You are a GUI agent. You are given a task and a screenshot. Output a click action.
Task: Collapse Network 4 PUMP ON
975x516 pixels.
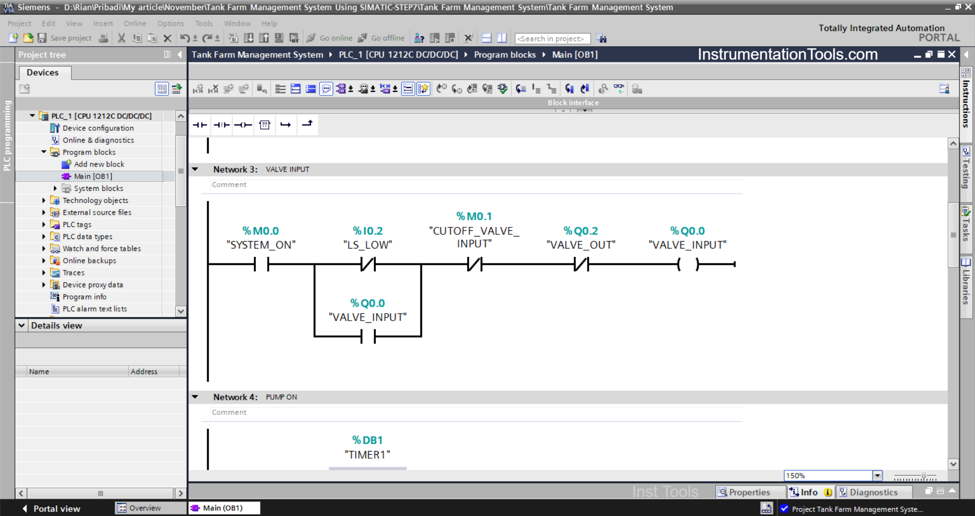click(x=195, y=397)
